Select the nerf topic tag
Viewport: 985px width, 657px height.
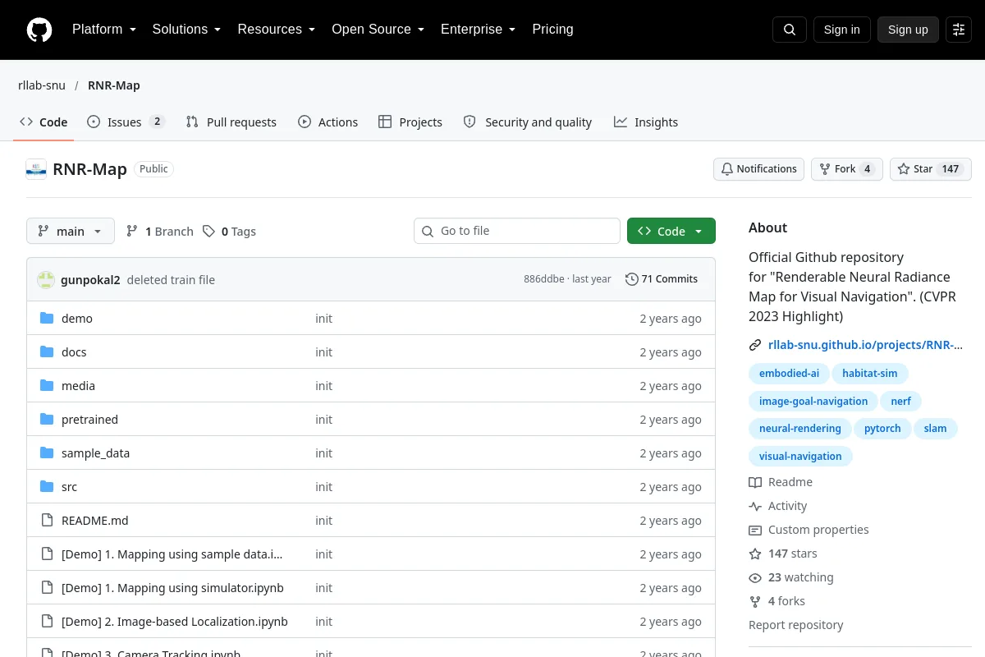[x=901, y=402]
